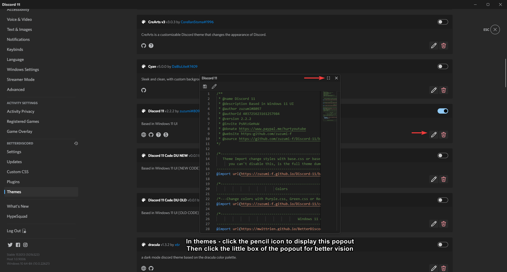
Task: Enable Discord 11 Code DU NEW theme
Action: pyautogui.click(x=443, y=156)
